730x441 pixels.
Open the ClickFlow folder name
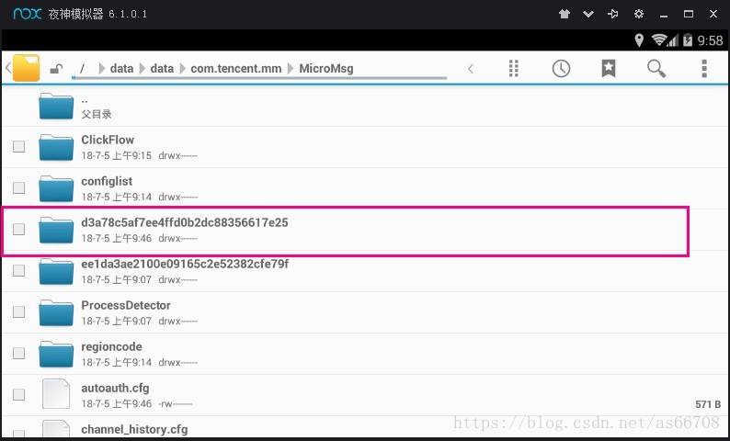[108, 140]
